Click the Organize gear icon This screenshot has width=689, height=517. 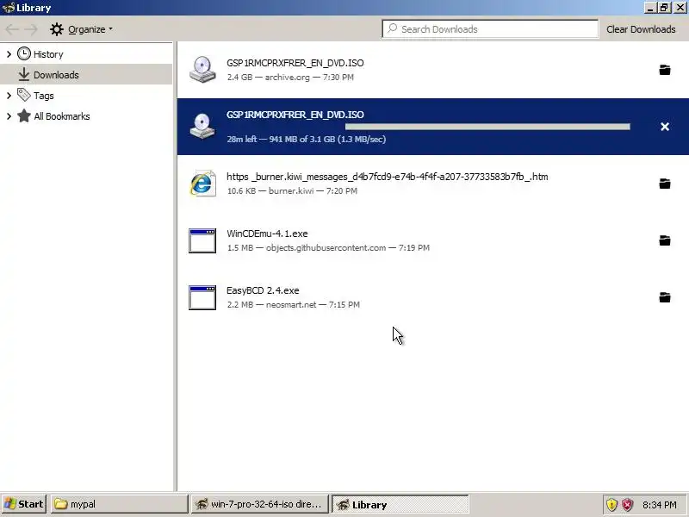tap(57, 29)
